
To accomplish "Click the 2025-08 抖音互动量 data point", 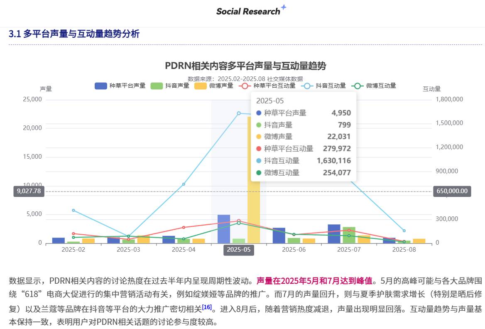I will pos(404,231).
